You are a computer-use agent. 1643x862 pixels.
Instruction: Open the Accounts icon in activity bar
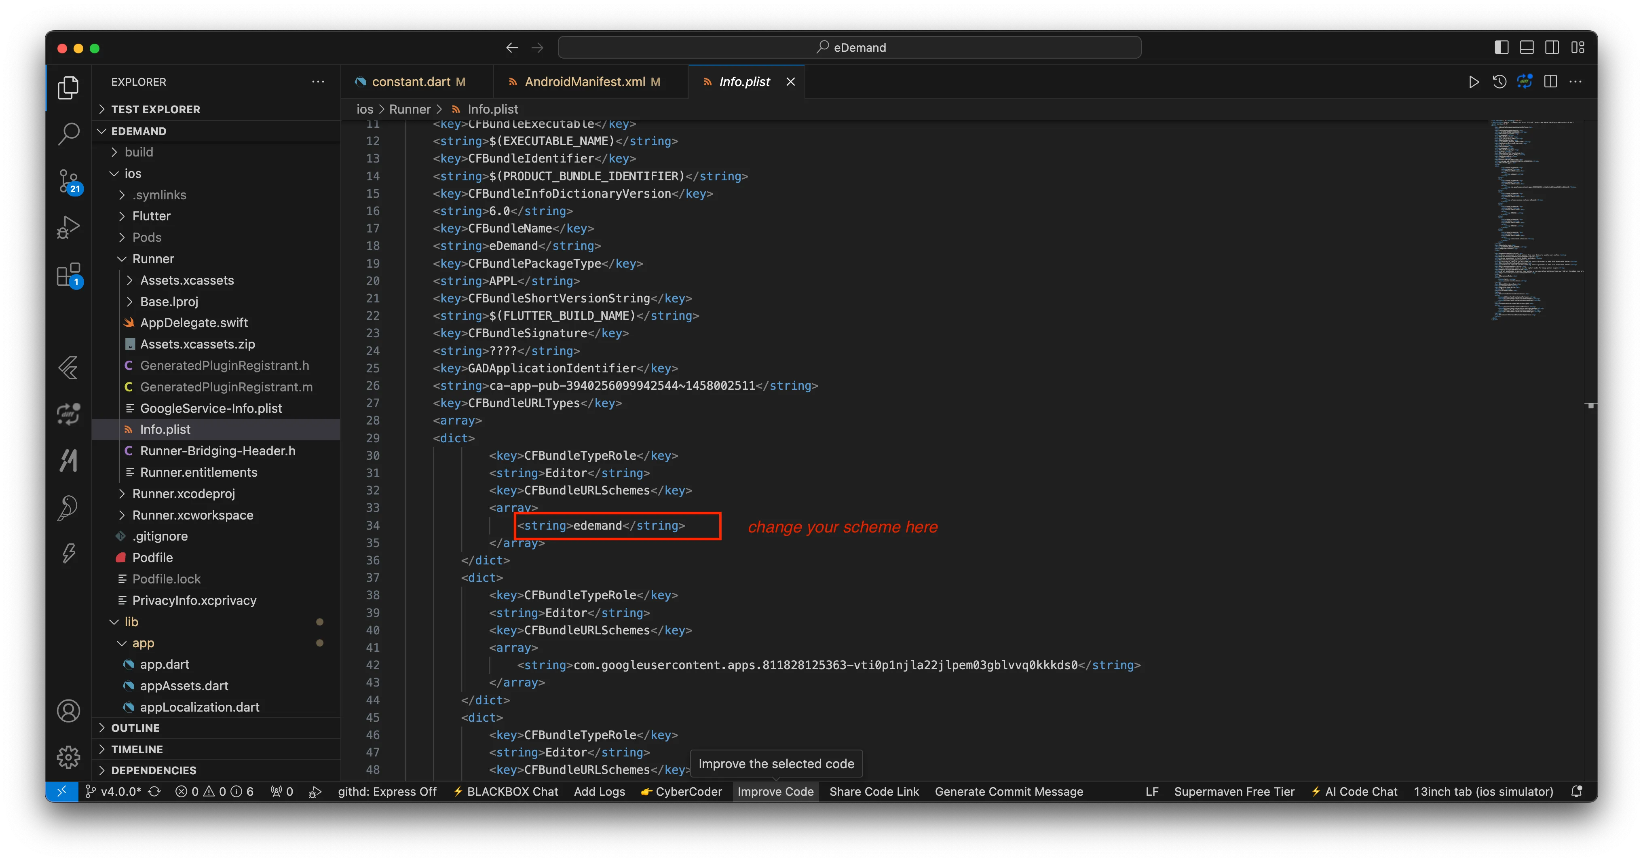tap(68, 711)
